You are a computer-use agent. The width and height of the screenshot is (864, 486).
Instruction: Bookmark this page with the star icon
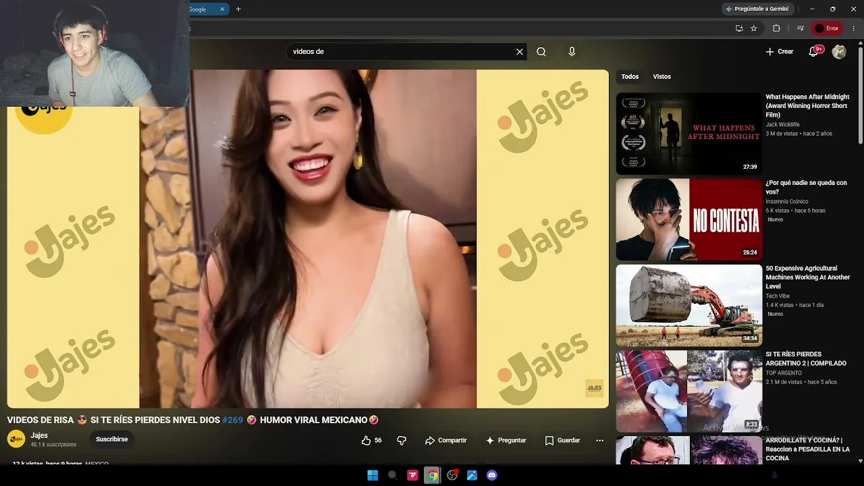tap(754, 28)
